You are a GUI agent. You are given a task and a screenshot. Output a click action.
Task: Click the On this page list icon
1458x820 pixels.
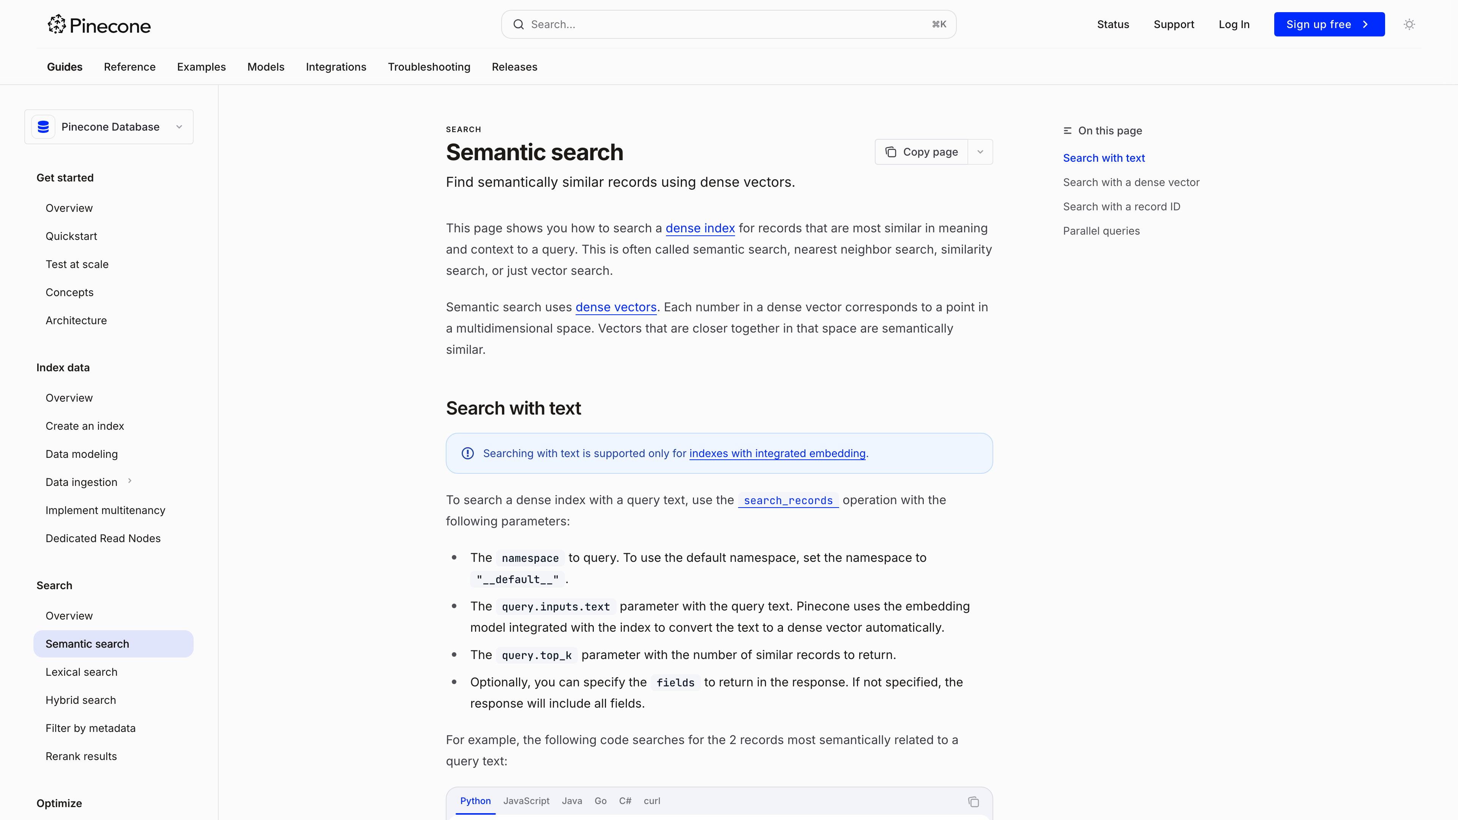click(x=1067, y=130)
